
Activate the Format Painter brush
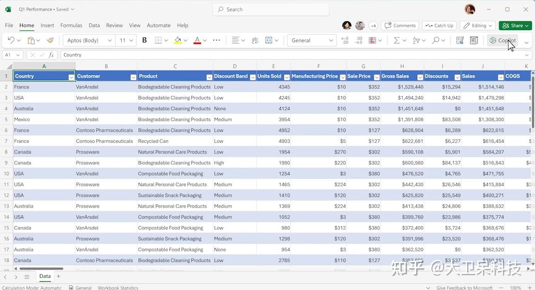click(50, 40)
